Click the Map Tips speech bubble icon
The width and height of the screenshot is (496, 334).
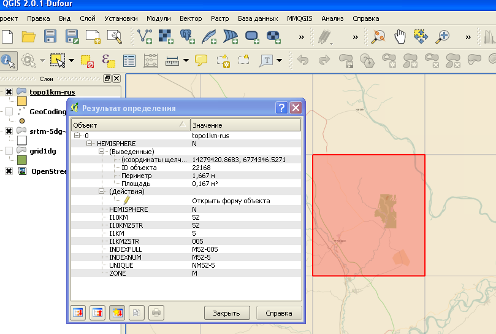pos(201,61)
